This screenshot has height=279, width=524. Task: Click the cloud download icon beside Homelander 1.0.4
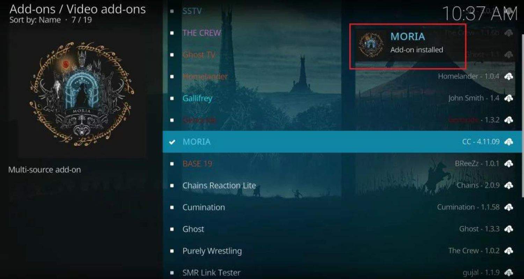point(509,76)
